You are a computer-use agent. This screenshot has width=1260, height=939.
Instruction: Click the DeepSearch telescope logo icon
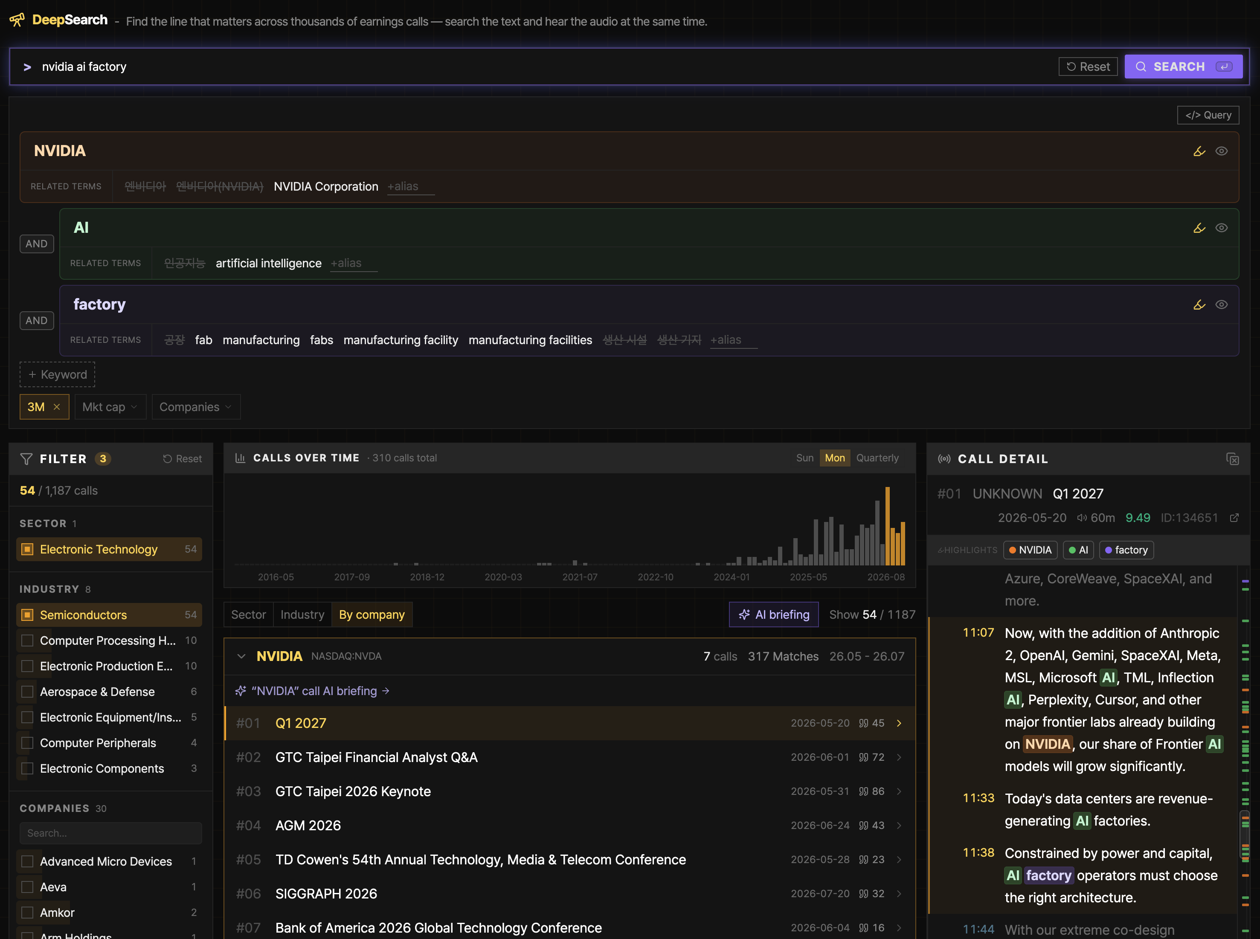coord(17,20)
